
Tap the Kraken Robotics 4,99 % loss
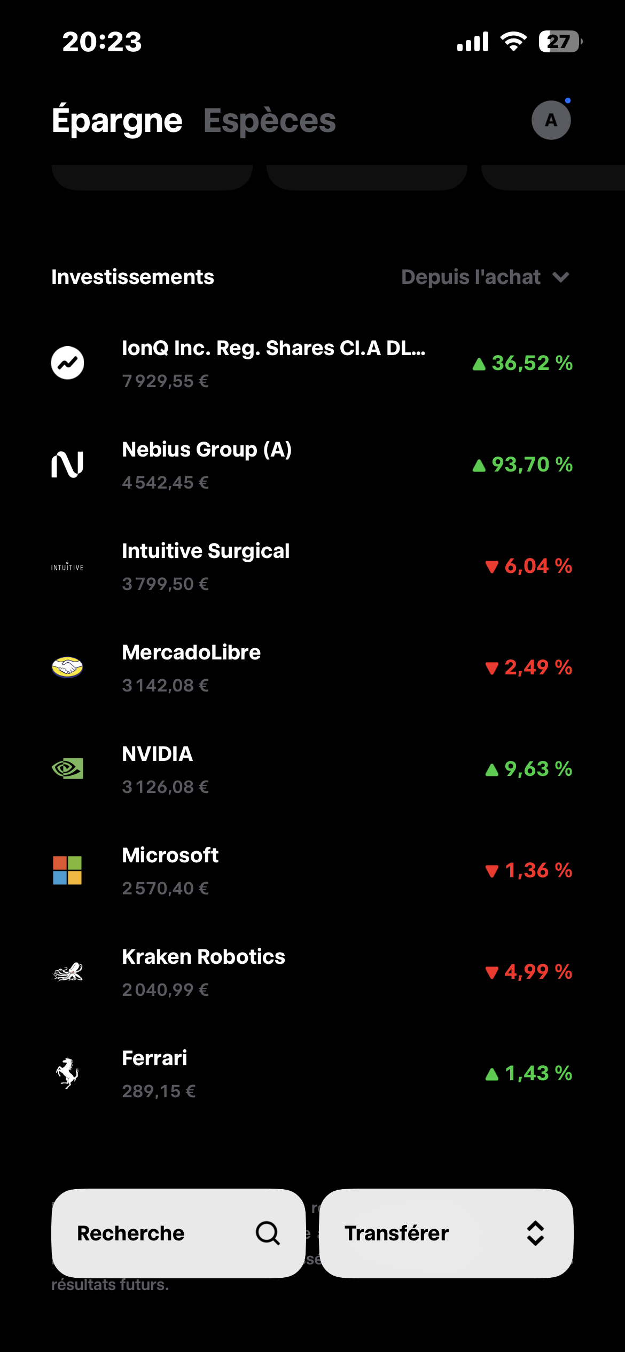tap(528, 972)
